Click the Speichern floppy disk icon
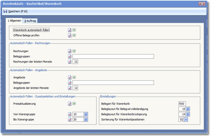Image resolution: width=211 pixels, height=137 pixels. [5, 11]
